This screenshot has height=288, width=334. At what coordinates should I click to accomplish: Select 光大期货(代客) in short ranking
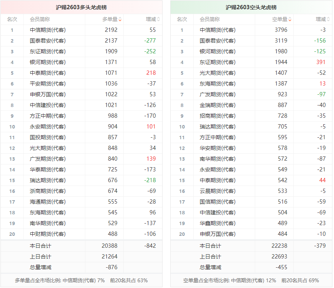218,73
